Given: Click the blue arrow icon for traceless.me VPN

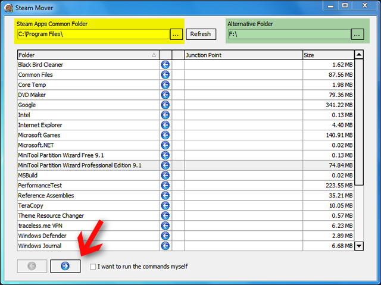Looking at the screenshot, I should (x=165, y=226).
